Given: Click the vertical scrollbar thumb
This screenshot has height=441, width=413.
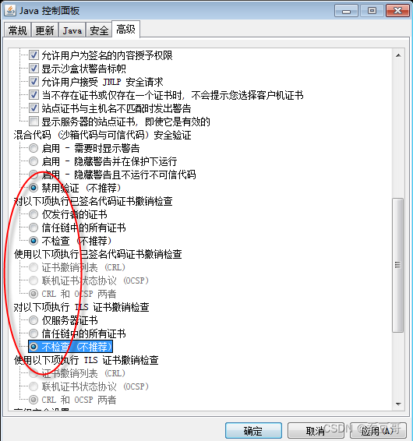Looking at the screenshot, I should (x=398, y=265).
